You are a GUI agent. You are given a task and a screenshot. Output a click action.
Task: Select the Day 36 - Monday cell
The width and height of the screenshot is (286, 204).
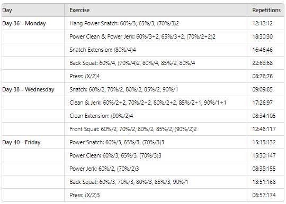33,23
